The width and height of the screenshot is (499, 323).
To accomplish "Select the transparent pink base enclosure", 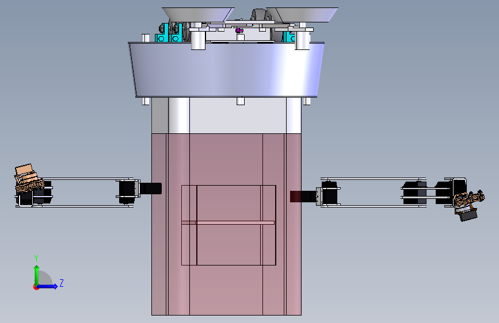I will [x=226, y=225].
